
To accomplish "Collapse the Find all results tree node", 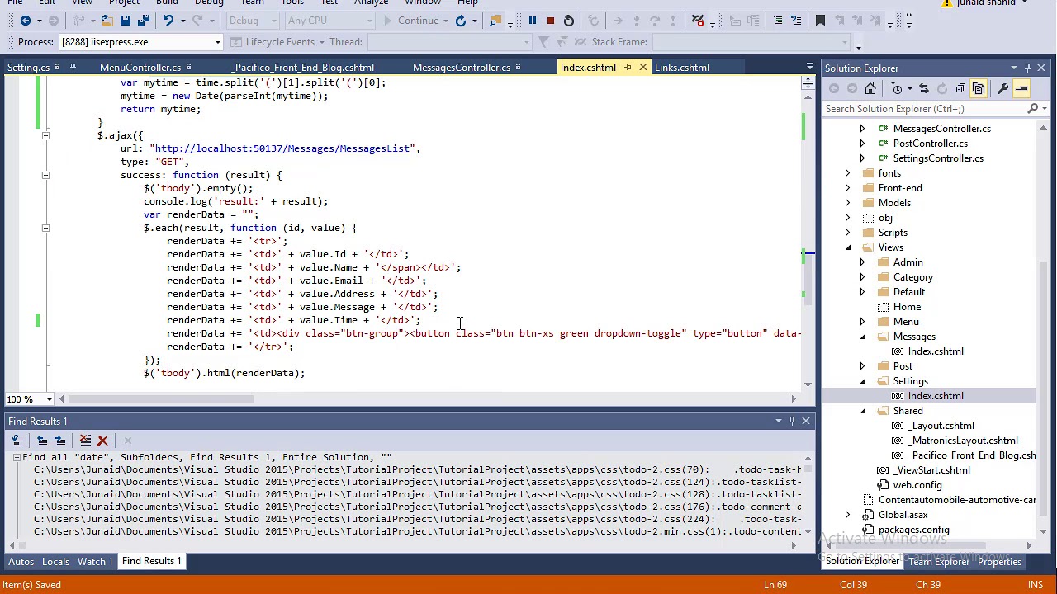I will (x=16, y=457).
